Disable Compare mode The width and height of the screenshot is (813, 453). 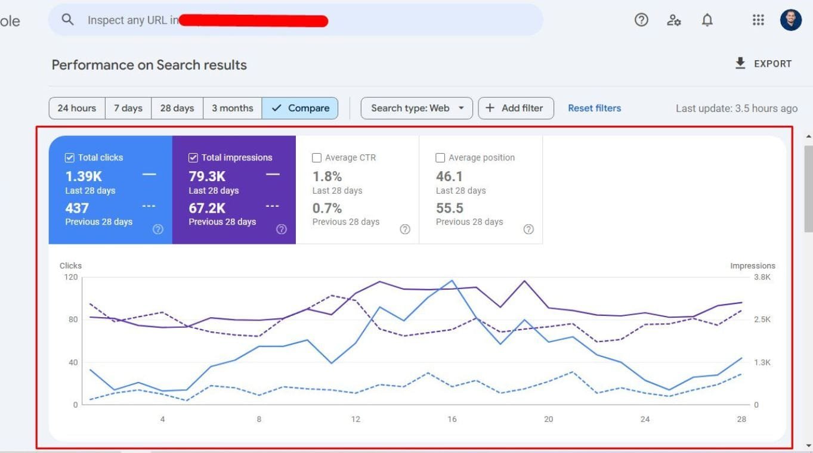click(300, 108)
